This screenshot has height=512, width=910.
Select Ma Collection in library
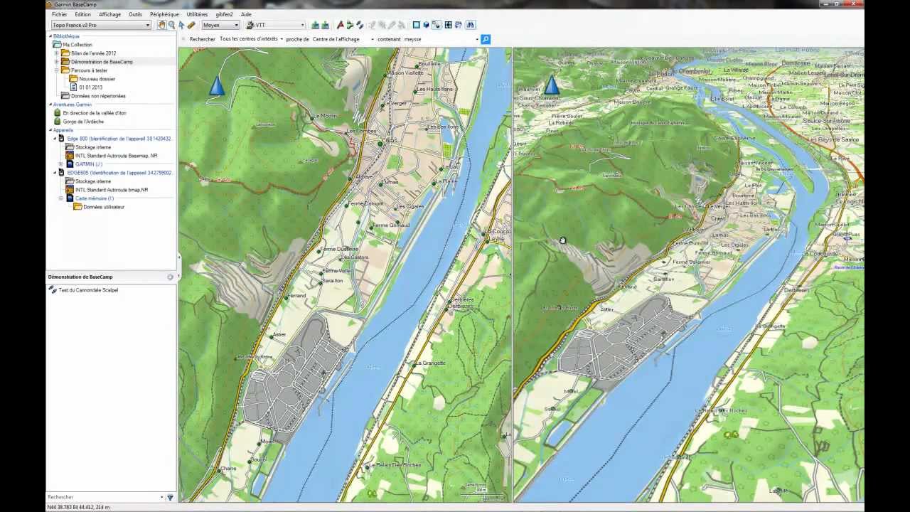tap(77, 45)
